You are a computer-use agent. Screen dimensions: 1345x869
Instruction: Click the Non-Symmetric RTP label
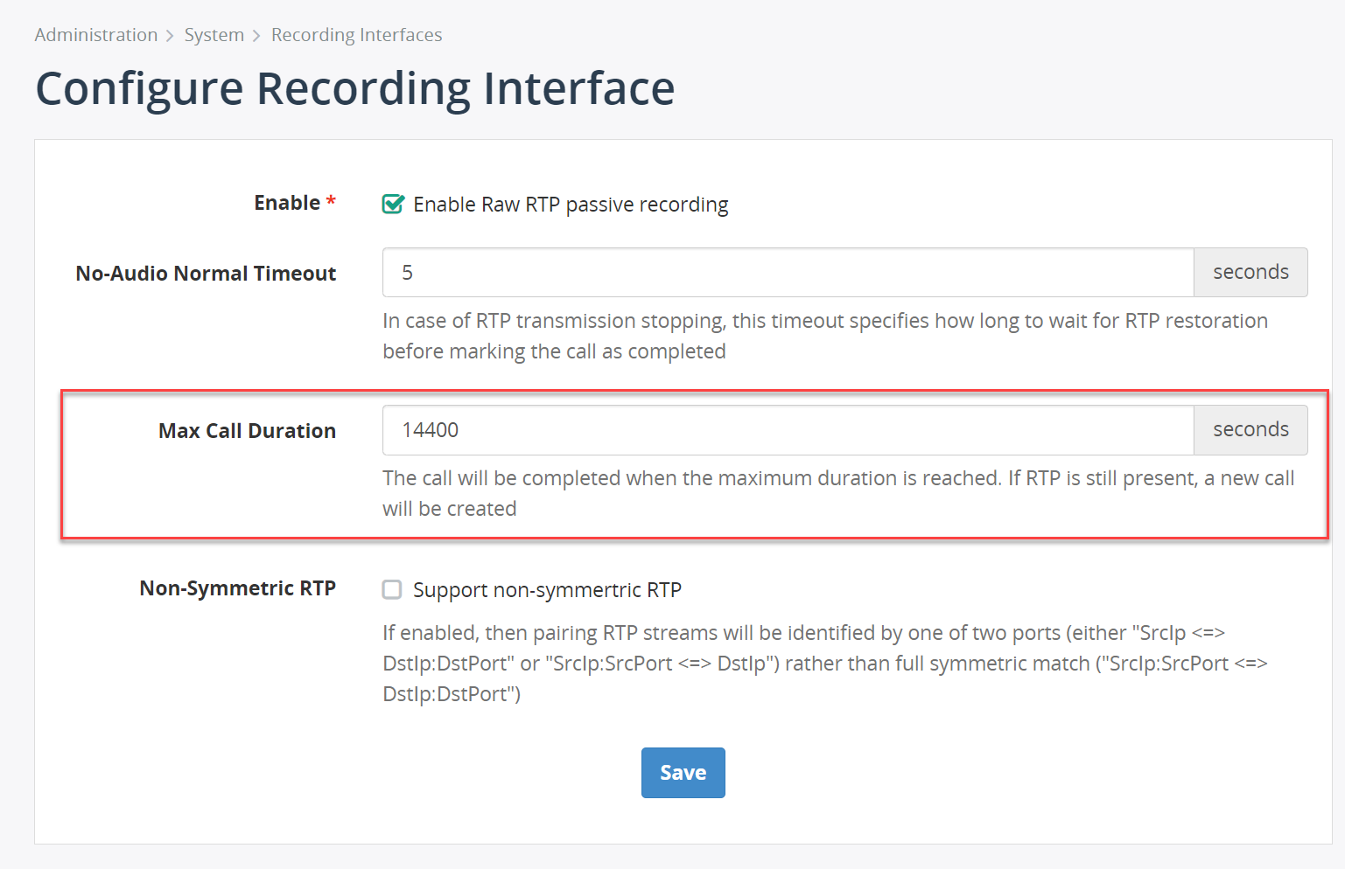(x=237, y=588)
